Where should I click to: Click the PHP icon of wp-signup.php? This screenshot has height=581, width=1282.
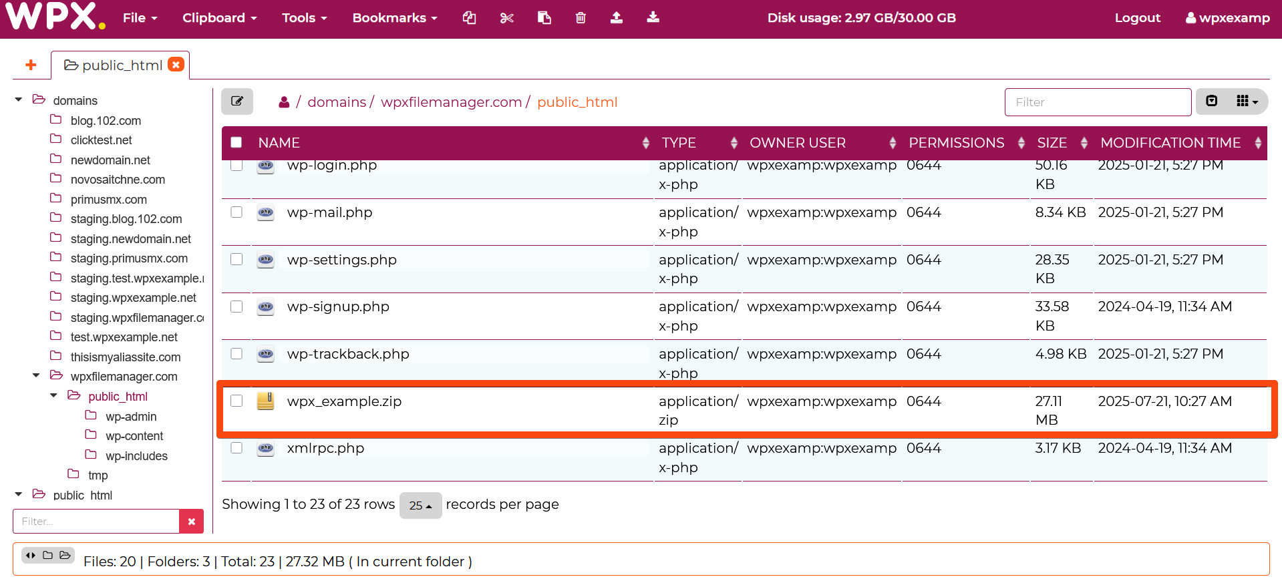(266, 307)
